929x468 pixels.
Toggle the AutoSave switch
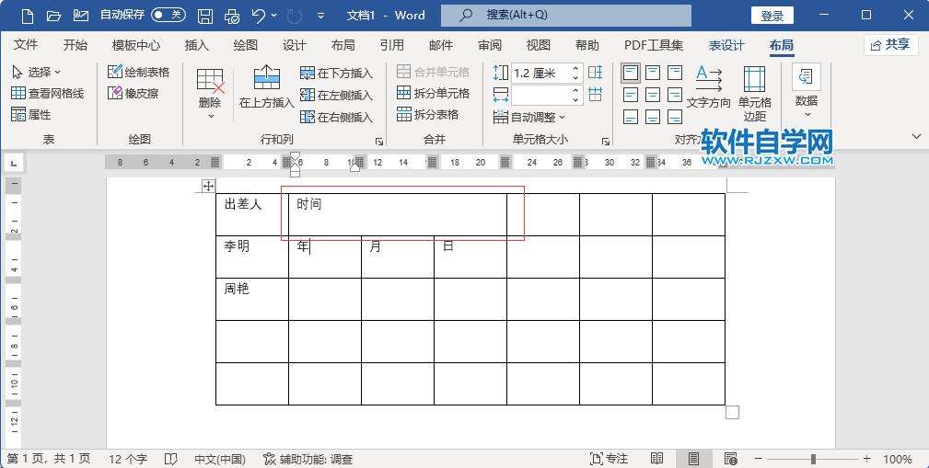(x=168, y=16)
